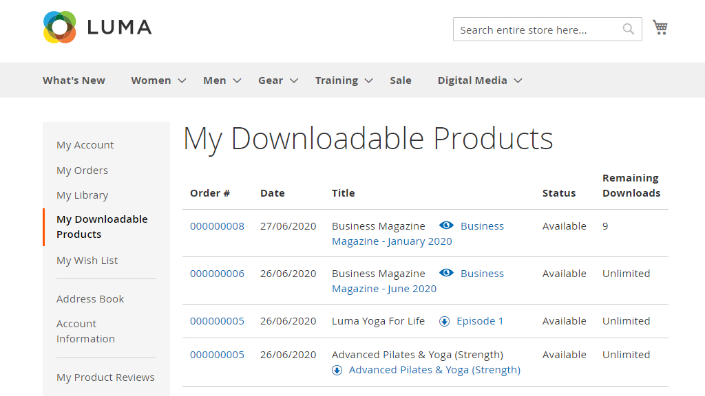Open the Sale menu item
The height and width of the screenshot is (396, 705).
(401, 80)
